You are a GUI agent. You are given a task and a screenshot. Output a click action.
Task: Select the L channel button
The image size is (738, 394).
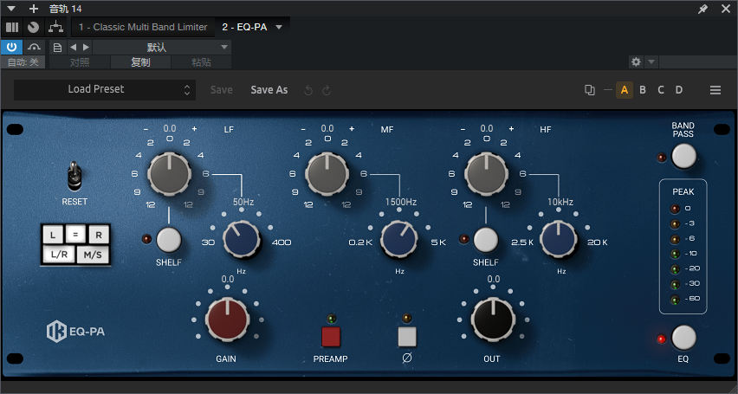coord(53,235)
